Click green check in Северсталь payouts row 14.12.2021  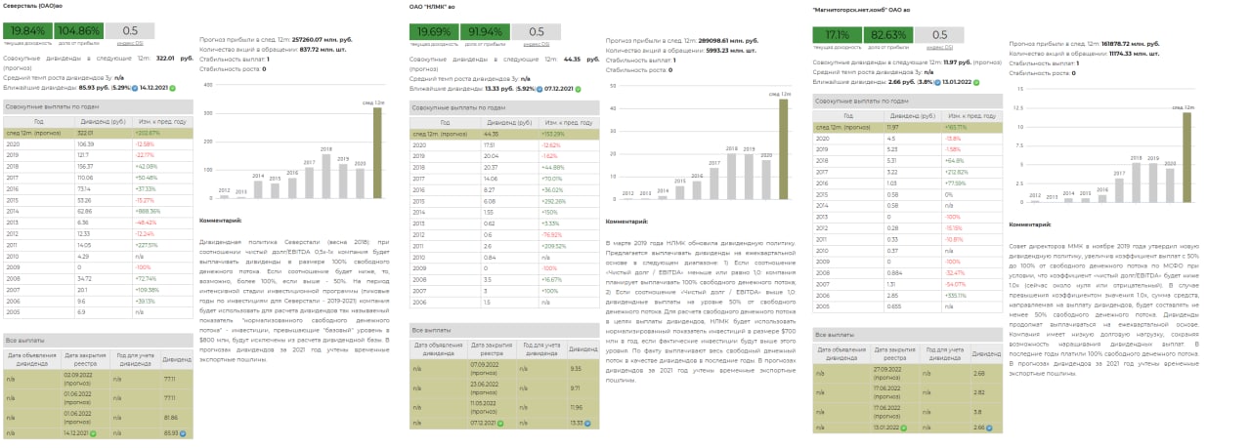(93, 432)
